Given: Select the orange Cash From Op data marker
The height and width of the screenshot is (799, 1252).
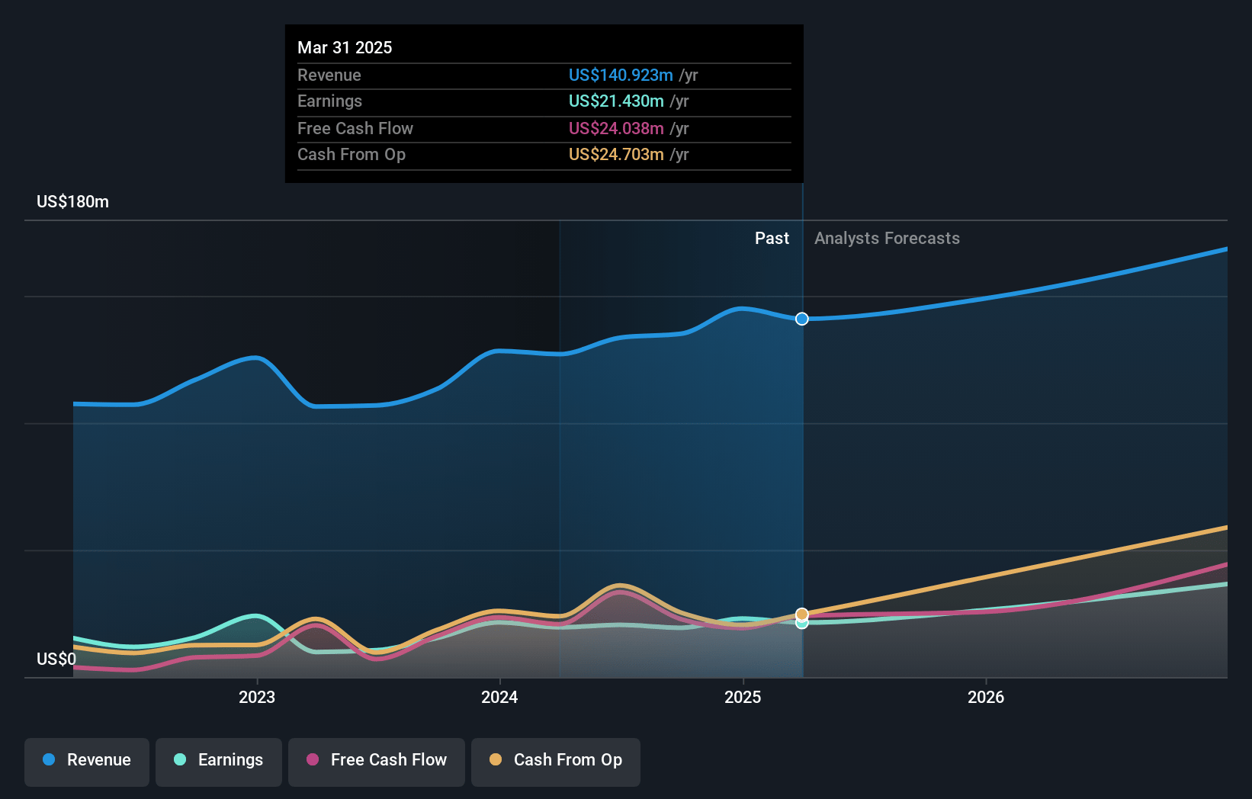Looking at the screenshot, I should click(802, 614).
